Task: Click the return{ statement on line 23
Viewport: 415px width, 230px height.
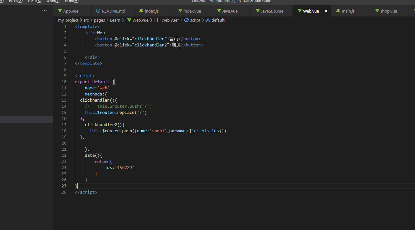Action: click(103, 162)
